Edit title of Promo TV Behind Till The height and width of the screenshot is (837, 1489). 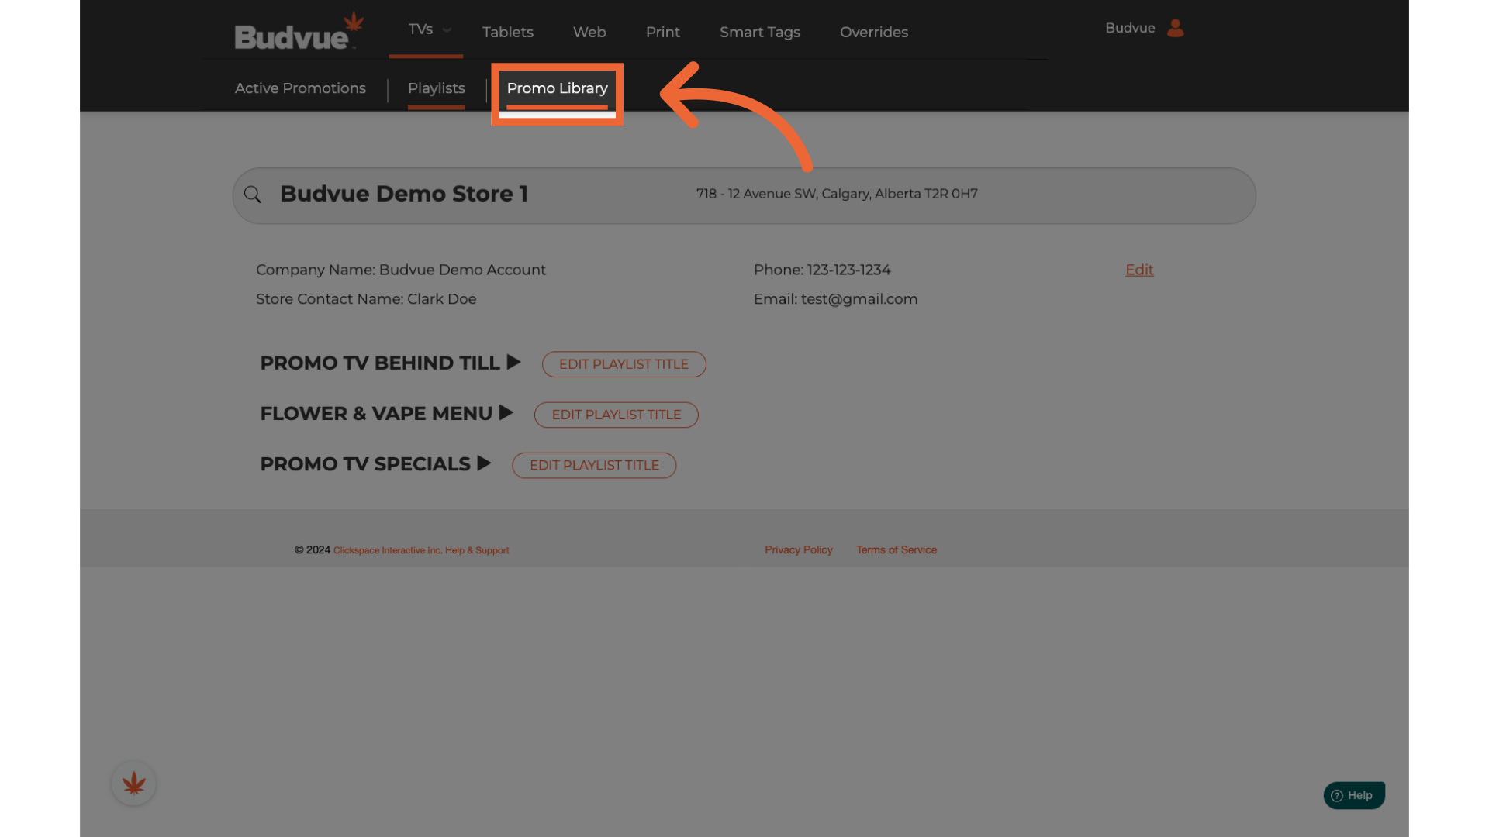[624, 364]
